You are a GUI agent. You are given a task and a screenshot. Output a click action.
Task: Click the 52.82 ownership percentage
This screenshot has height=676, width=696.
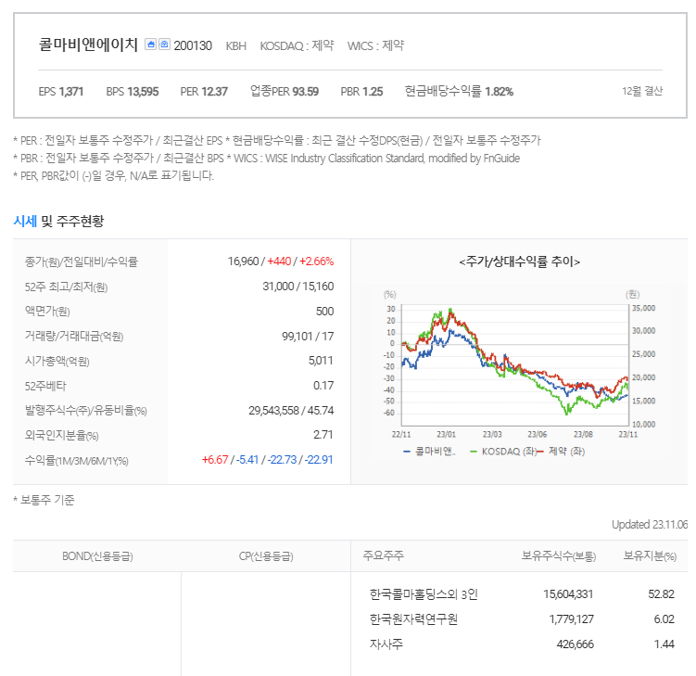pos(661,594)
